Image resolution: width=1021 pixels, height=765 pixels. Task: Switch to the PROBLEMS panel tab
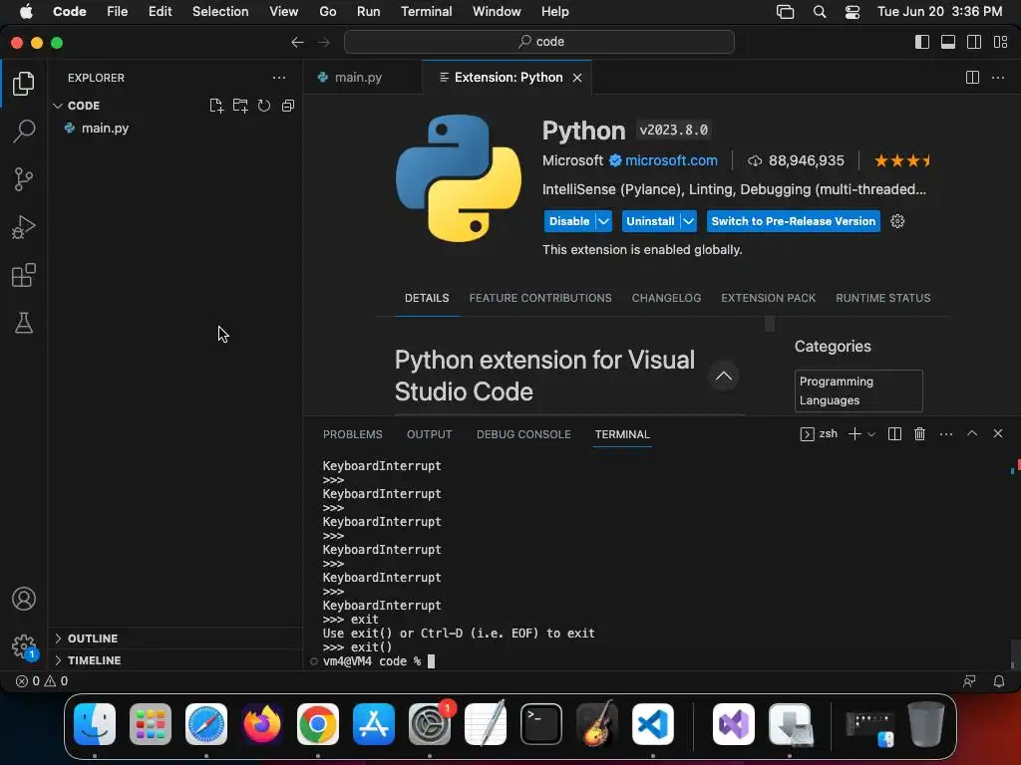coord(352,434)
